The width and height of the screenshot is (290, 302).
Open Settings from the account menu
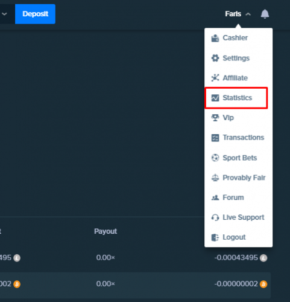pyautogui.click(x=238, y=58)
